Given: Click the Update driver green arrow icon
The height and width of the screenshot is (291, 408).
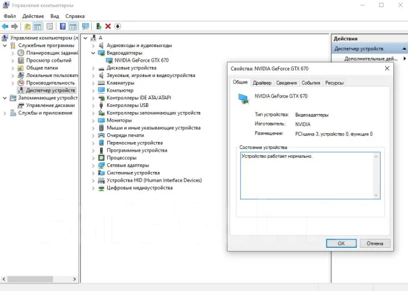Looking at the screenshot, I should point(99,26).
